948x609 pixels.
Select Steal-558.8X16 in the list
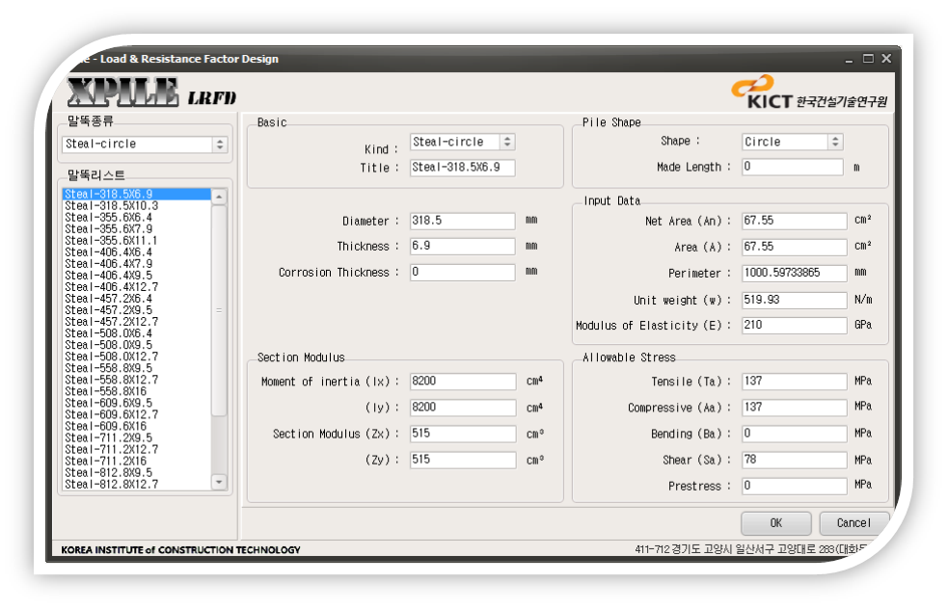click(x=137, y=391)
